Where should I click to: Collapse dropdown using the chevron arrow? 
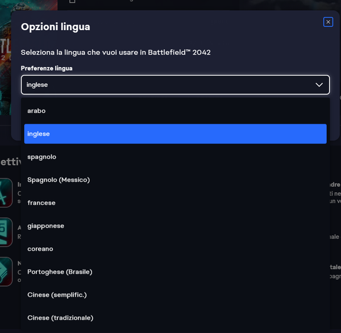point(319,85)
